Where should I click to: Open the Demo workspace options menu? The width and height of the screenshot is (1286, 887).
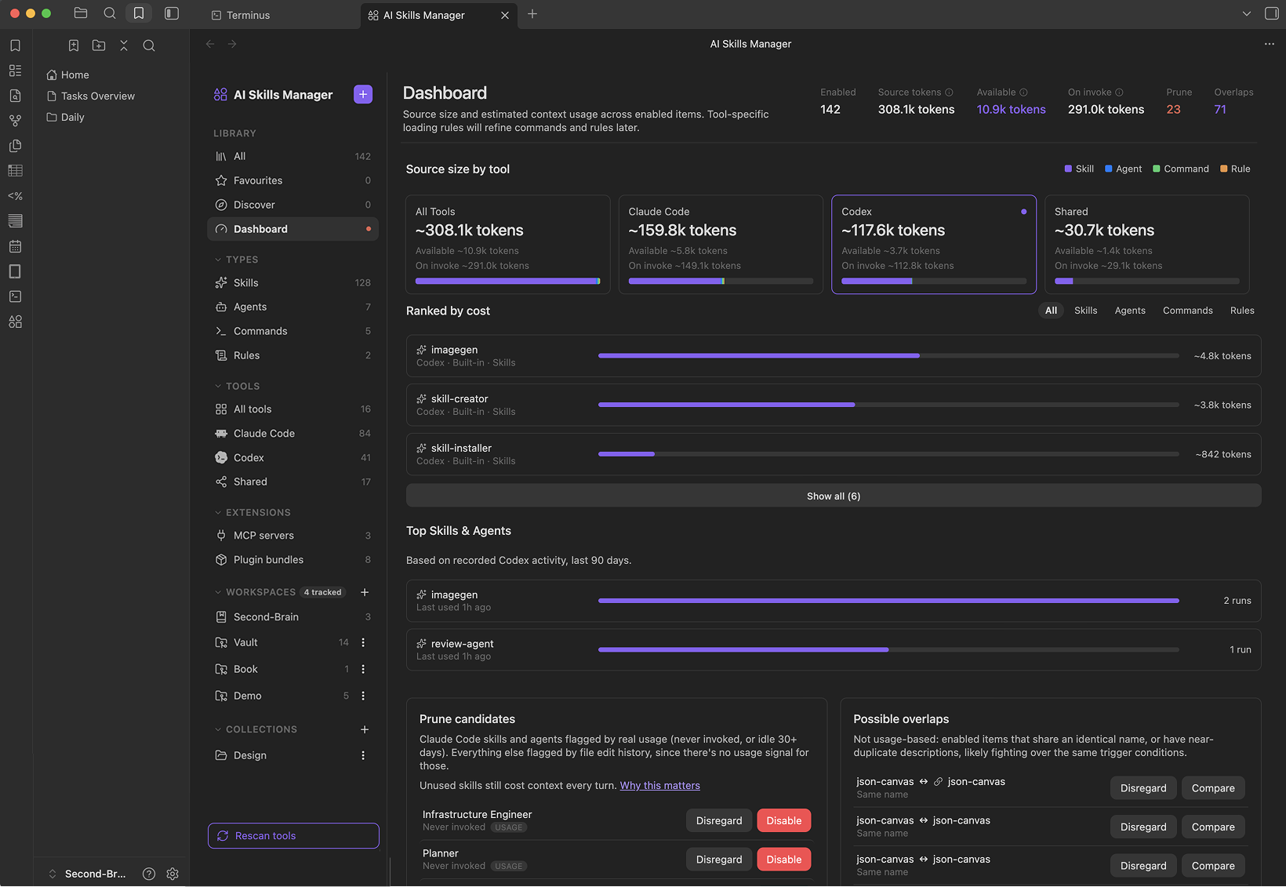(363, 696)
